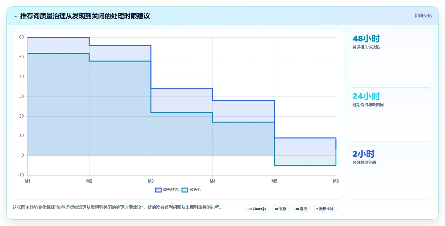445x226 pixels.
Task: Click the M5 x-axis label
Action: [x=274, y=181]
